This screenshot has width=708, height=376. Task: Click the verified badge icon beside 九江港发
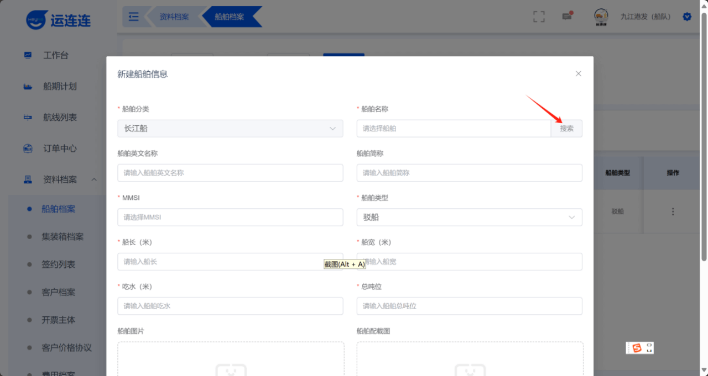tap(687, 17)
